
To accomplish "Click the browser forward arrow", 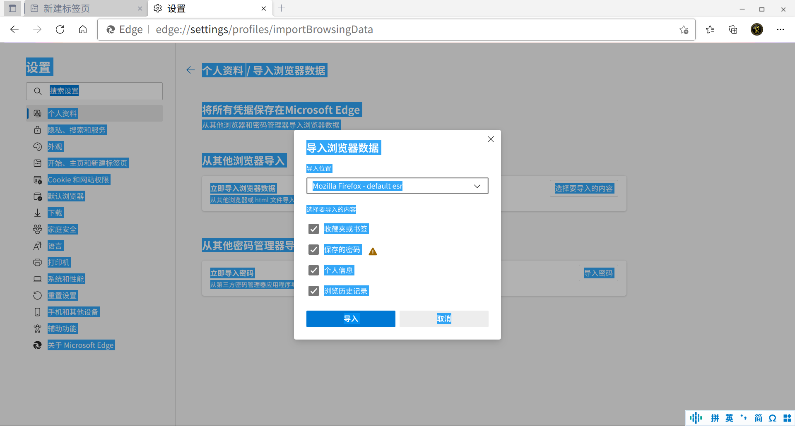I will click(x=37, y=29).
